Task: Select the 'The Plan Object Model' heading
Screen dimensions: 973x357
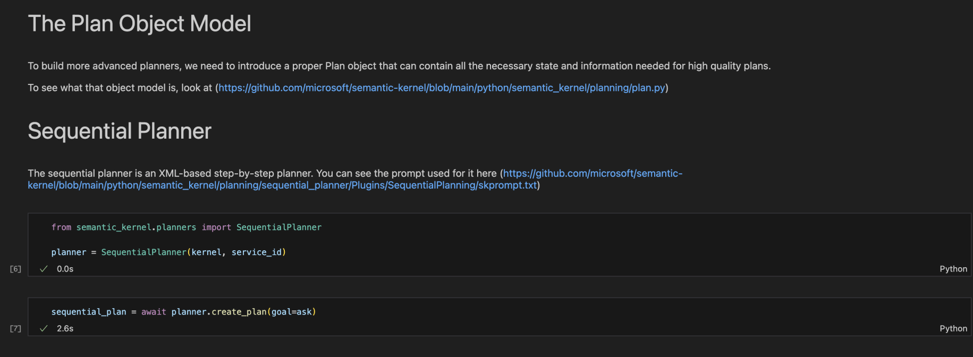Action: (139, 24)
